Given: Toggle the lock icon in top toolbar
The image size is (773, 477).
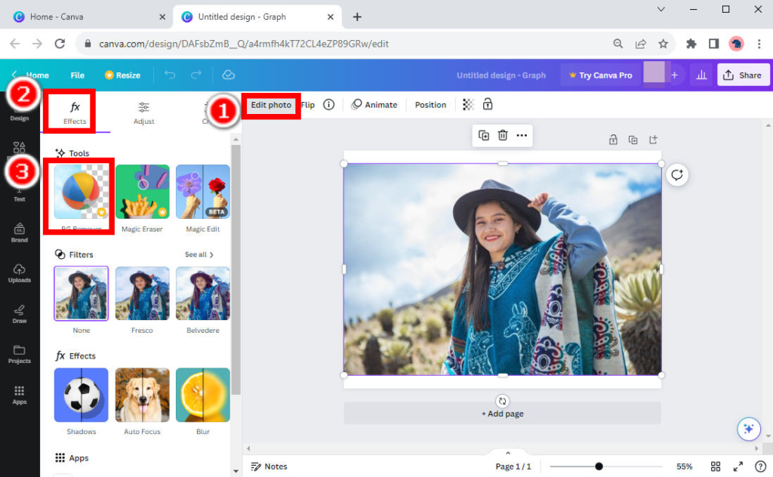Looking at the screenshot, I should click(x=488, y=105).
